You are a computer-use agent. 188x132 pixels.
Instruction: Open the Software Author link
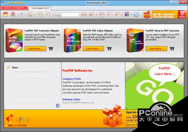[x=71, y=100]
